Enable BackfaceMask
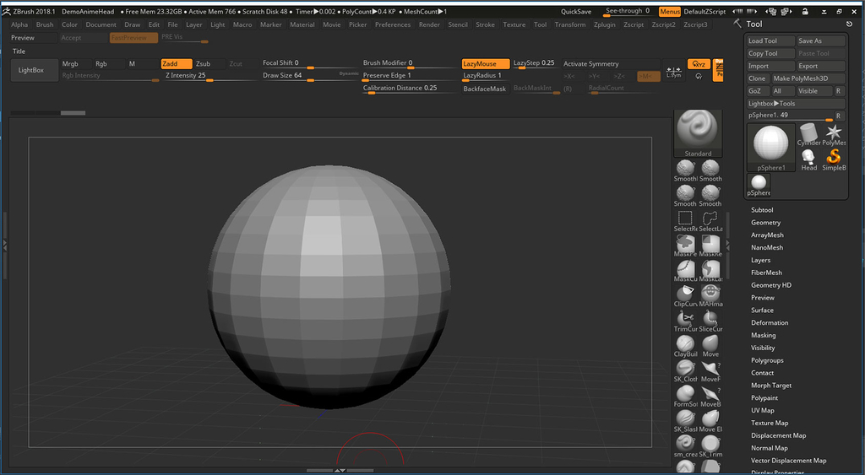Image resolution: width=865 pixels, height=475 pixels. [x=485, y=89]
